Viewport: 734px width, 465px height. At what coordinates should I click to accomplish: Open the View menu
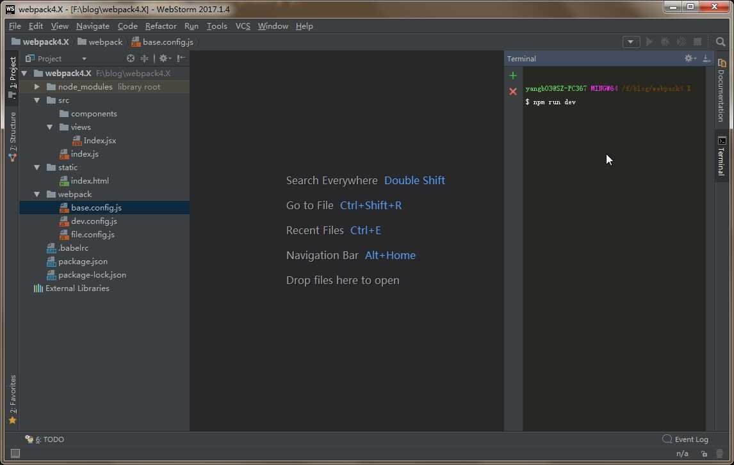(60, 26)
